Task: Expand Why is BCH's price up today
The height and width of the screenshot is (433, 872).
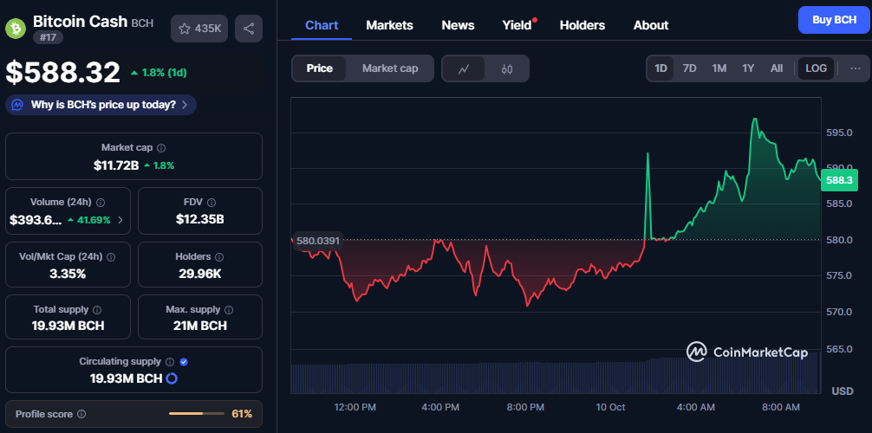Action: coord(101,105)
